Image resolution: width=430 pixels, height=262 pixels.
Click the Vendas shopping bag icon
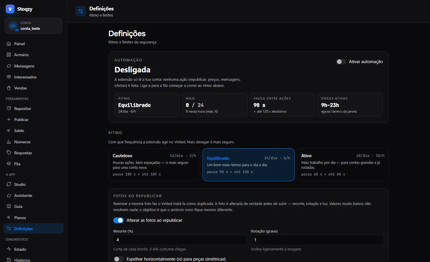coord(9,88)
